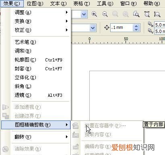The image size is (165, 155).
Task: Open the units dropdown arrow
Action: click(93, 28)
